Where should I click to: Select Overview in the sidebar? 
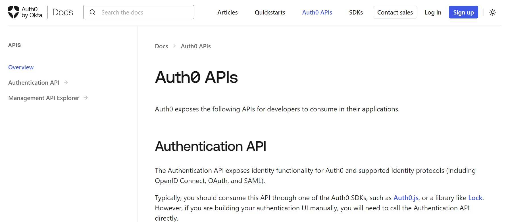point(21,67)
